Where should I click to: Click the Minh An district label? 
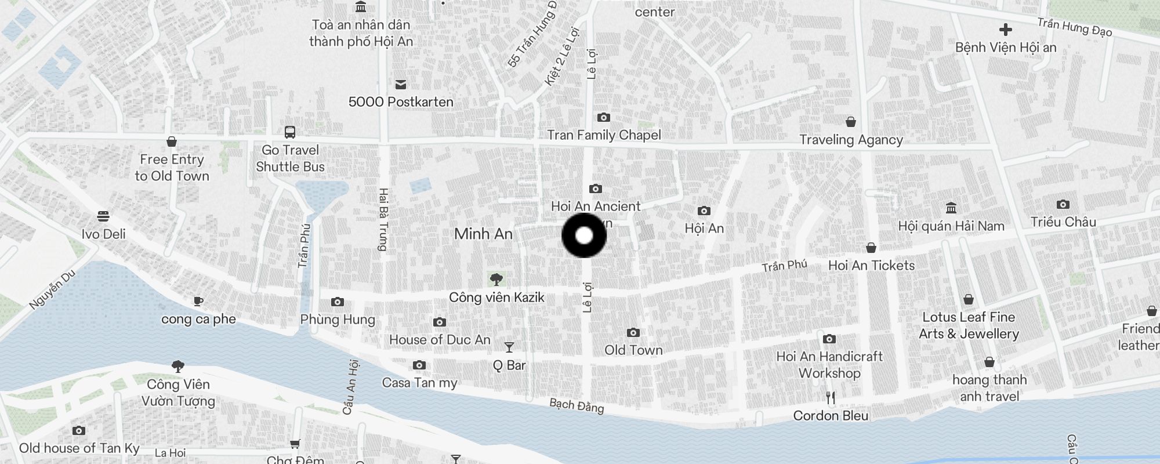tap(483, 234)
